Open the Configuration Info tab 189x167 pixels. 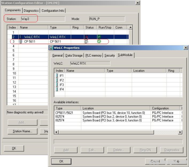click(53, 11)
